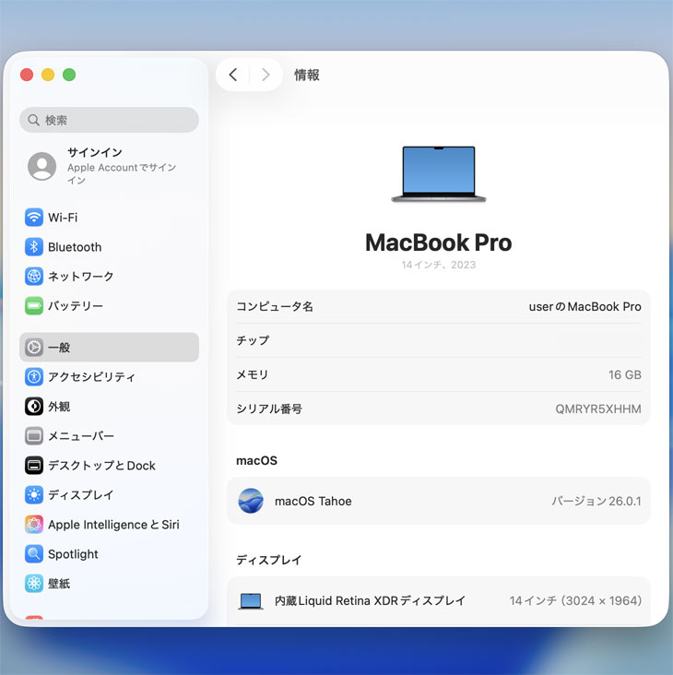Click the macOS Tahoe version row
The height and width of the screenshot is (675, 673).
pyautogui.click(x=439, y=502)
